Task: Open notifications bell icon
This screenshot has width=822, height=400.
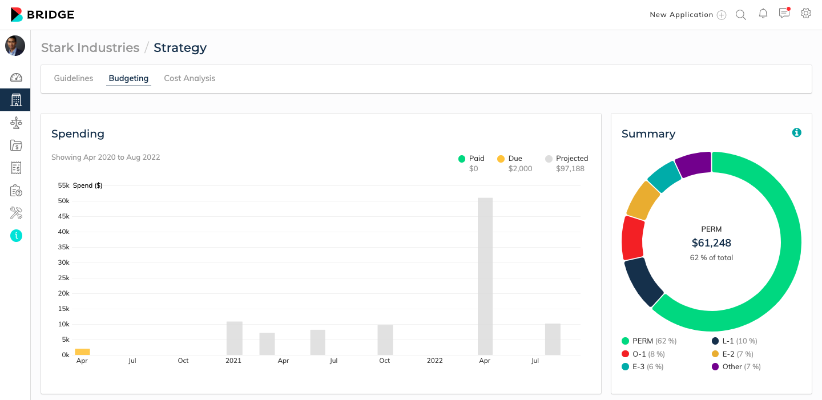Action: pyautogui.click(x=763, y=14)
